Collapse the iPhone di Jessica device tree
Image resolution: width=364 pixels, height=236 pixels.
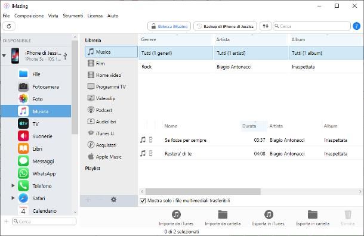tap(4, 55)
